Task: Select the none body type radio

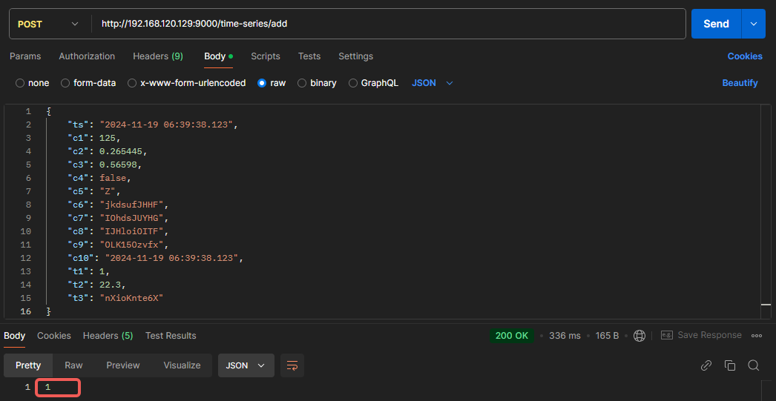Action: click(20, 83)
